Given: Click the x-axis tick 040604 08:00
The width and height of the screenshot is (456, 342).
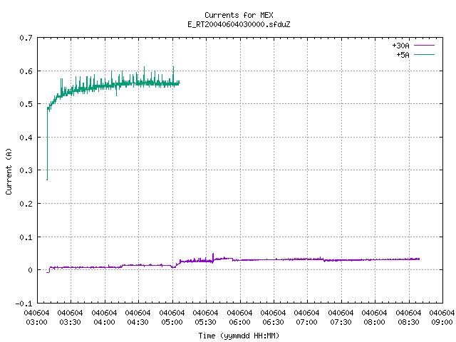Looking at the screenshot, I should pyautogui.click(x=374, y=318).
